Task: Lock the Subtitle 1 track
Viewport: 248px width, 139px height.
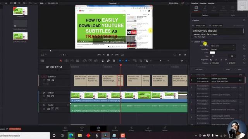Action: click(44, 80)
